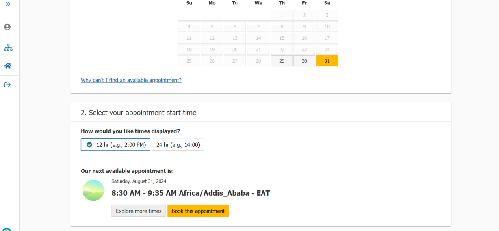
Task: Click disabled date 25 on calendar
Action: 189,61
